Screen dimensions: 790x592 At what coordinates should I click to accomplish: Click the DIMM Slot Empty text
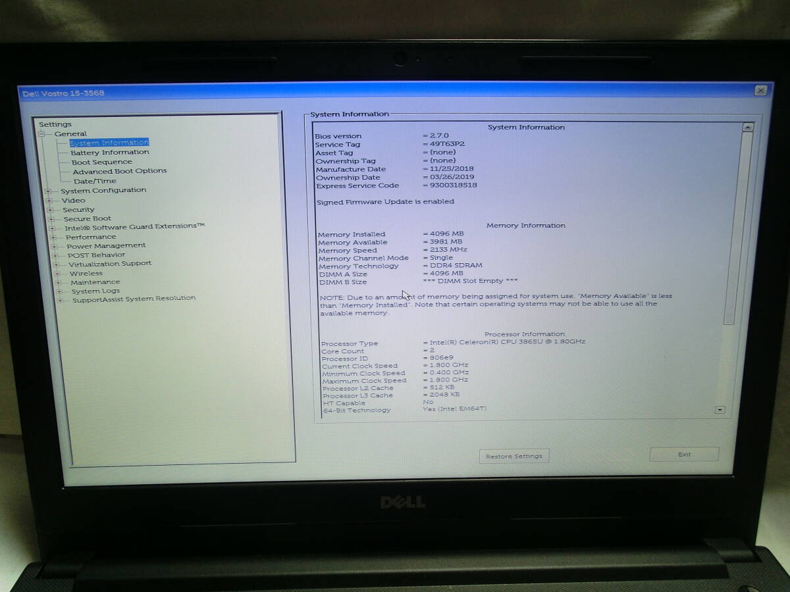pyautogui.click(x=470, y=281)
